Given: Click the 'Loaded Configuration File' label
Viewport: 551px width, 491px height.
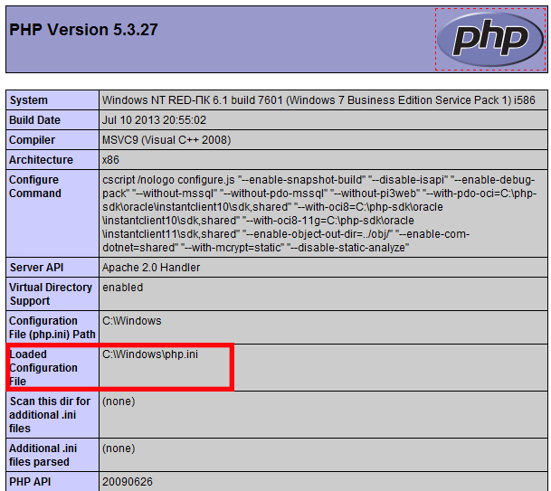Looking at the screenshot, I should pyautogui.click(x=43, y=368).
